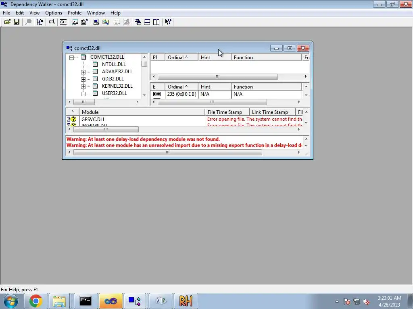Screen dimensions: 413x309
Task: Click log pane horizontal scrollbar thumb
Action: click(167, 152)
